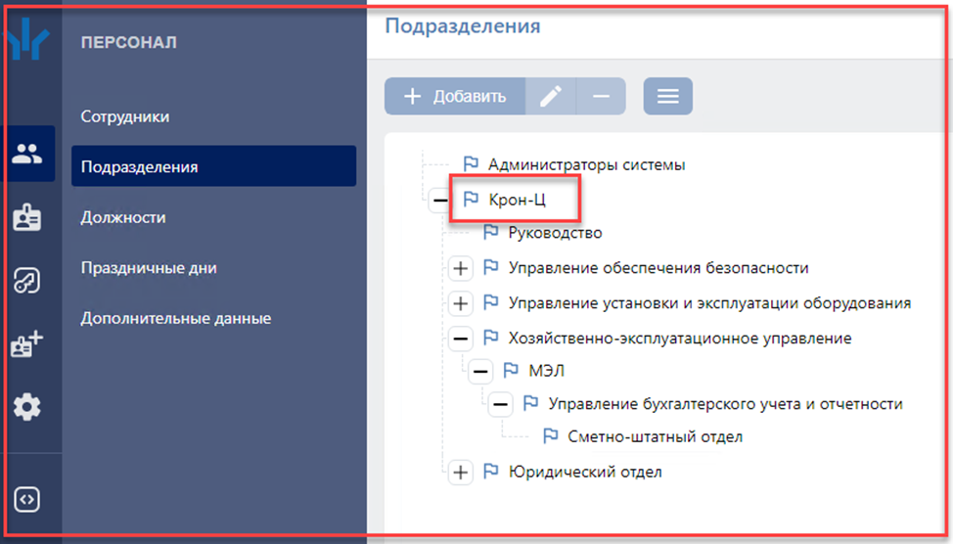The height and width of the screenshot is (544, 953).
Task: Expand the Юридический отдел node
Action: pyautogui.click(x=460, y=473)
